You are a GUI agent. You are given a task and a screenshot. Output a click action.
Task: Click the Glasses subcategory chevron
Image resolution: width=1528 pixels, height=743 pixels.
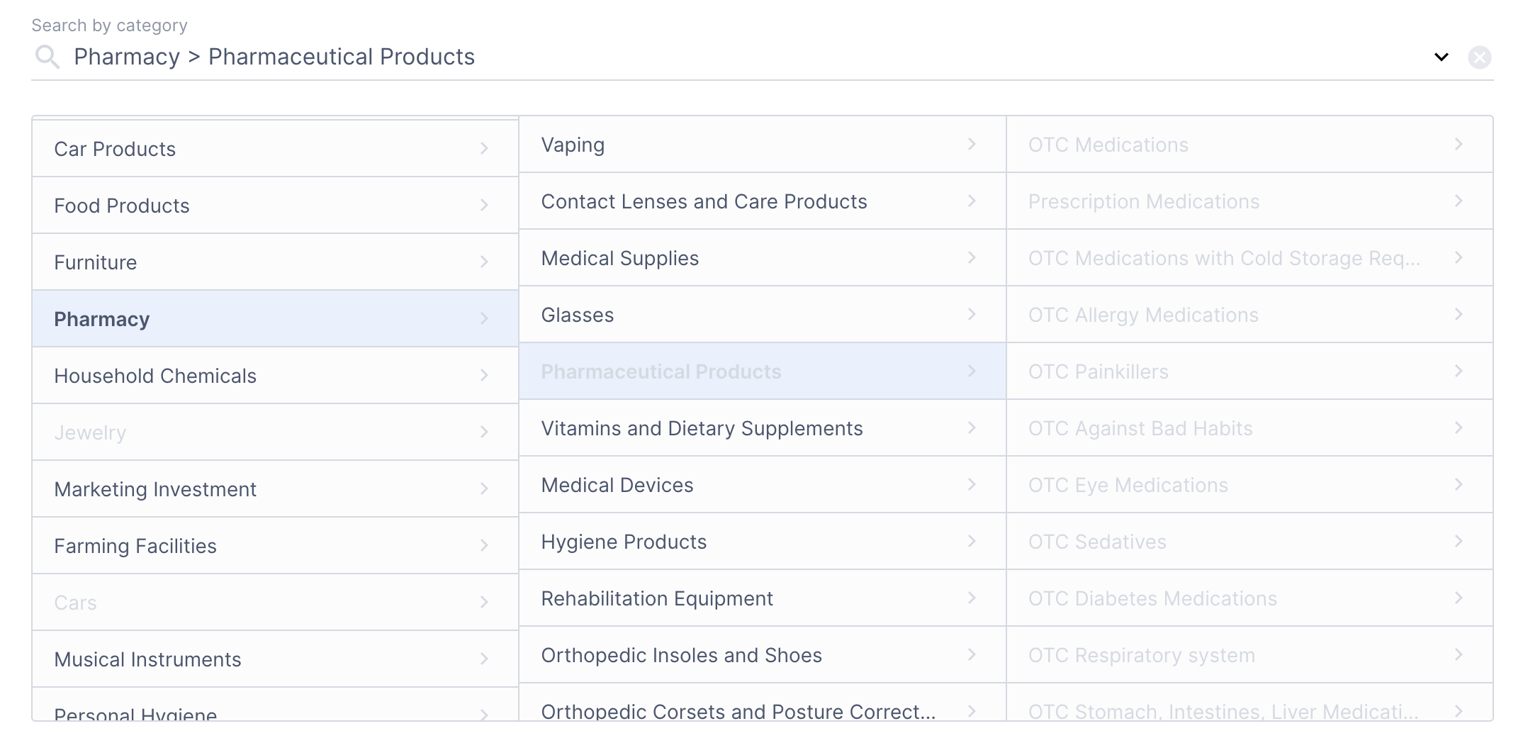coord(972,314)
